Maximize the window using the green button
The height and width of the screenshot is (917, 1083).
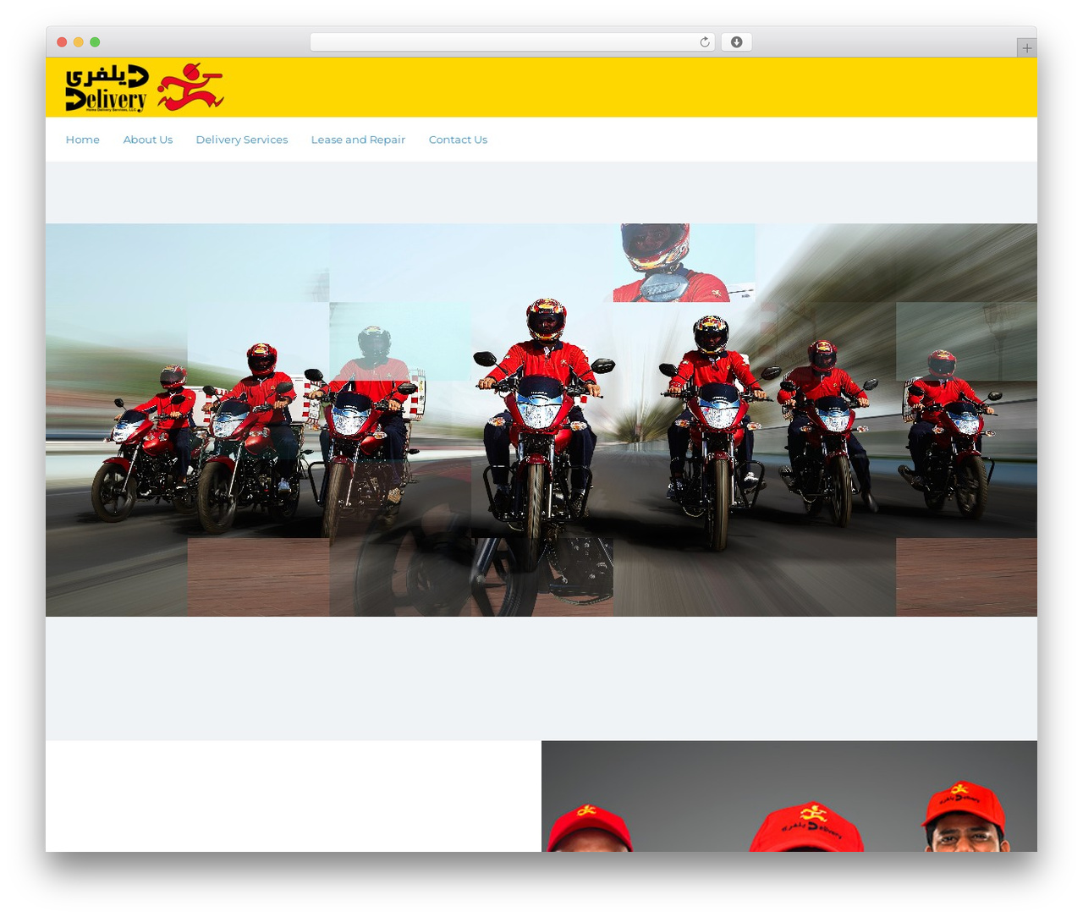(x=95, y=42)
